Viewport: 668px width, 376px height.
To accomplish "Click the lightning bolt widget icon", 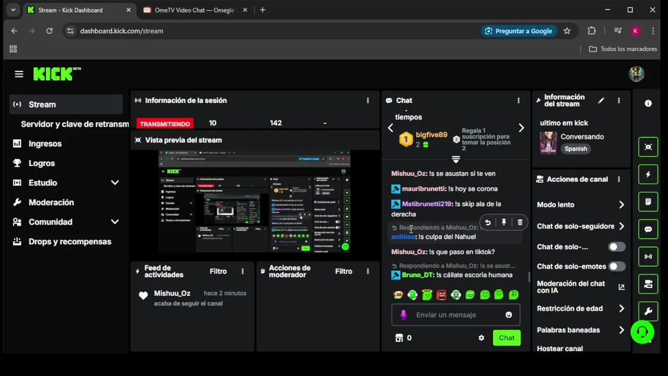I will click(x=648, y=174).
